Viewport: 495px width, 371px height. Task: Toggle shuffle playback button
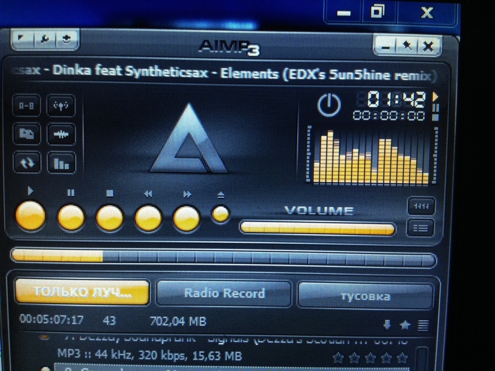pyautogui.click(x=26, y=134)
